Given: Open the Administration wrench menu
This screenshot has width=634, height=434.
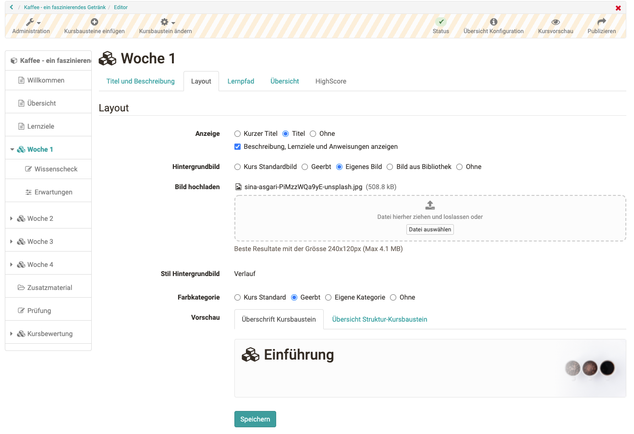Looking at the screenshot, I should pyautogui.click(x=32, y=22).
